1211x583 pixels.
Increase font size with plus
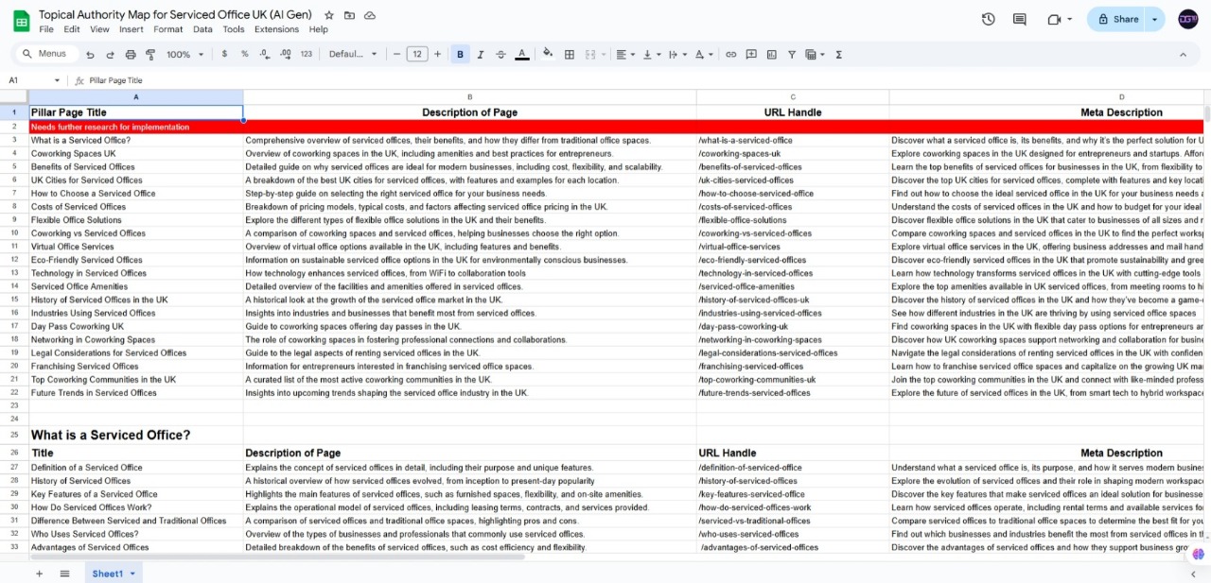(437, 54)
